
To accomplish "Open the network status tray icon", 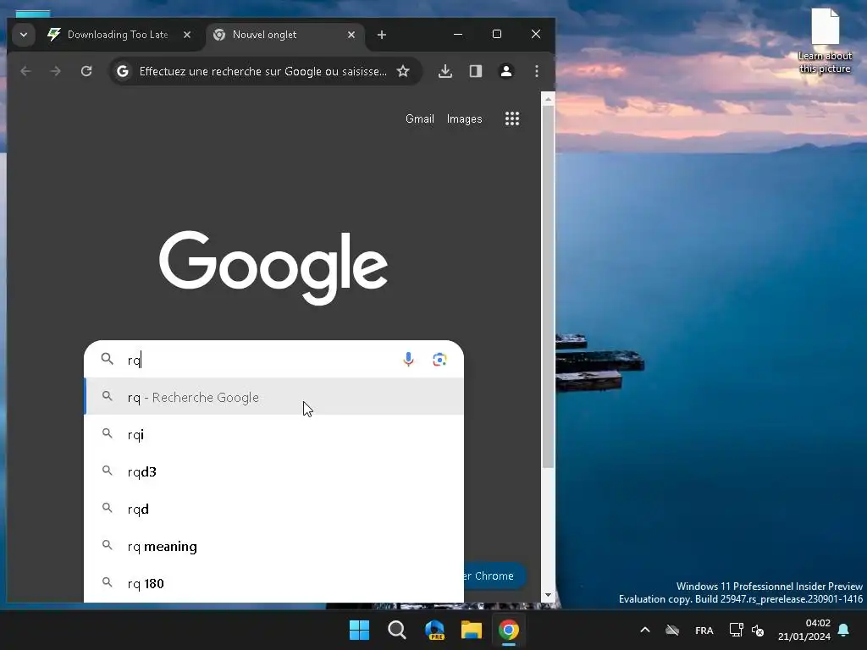I will (736, 630).
